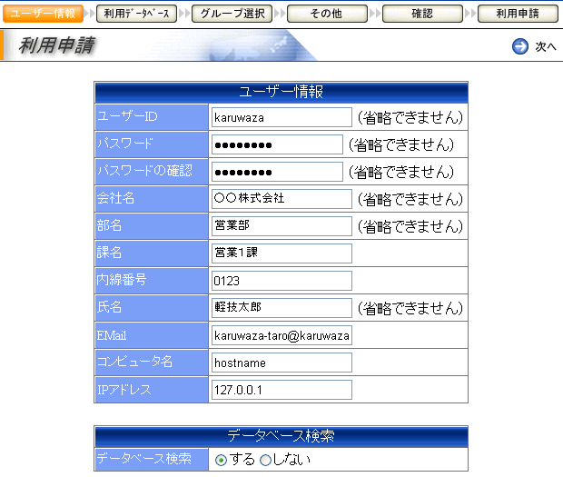Choose the しない radio button
The image size is (563, 477).
(265, 460)
